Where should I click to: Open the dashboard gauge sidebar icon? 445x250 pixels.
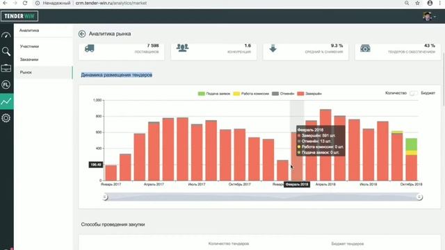pyautogui.click(x=6, y=35)
